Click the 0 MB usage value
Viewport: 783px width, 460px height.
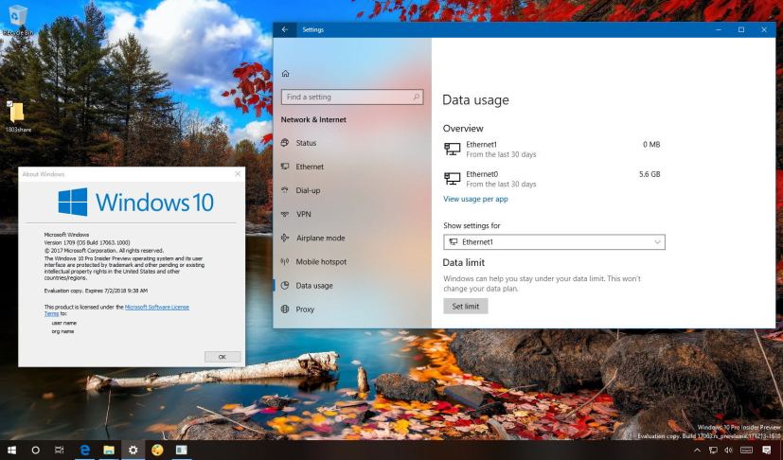pyautogui.click(x=651, y=145)
